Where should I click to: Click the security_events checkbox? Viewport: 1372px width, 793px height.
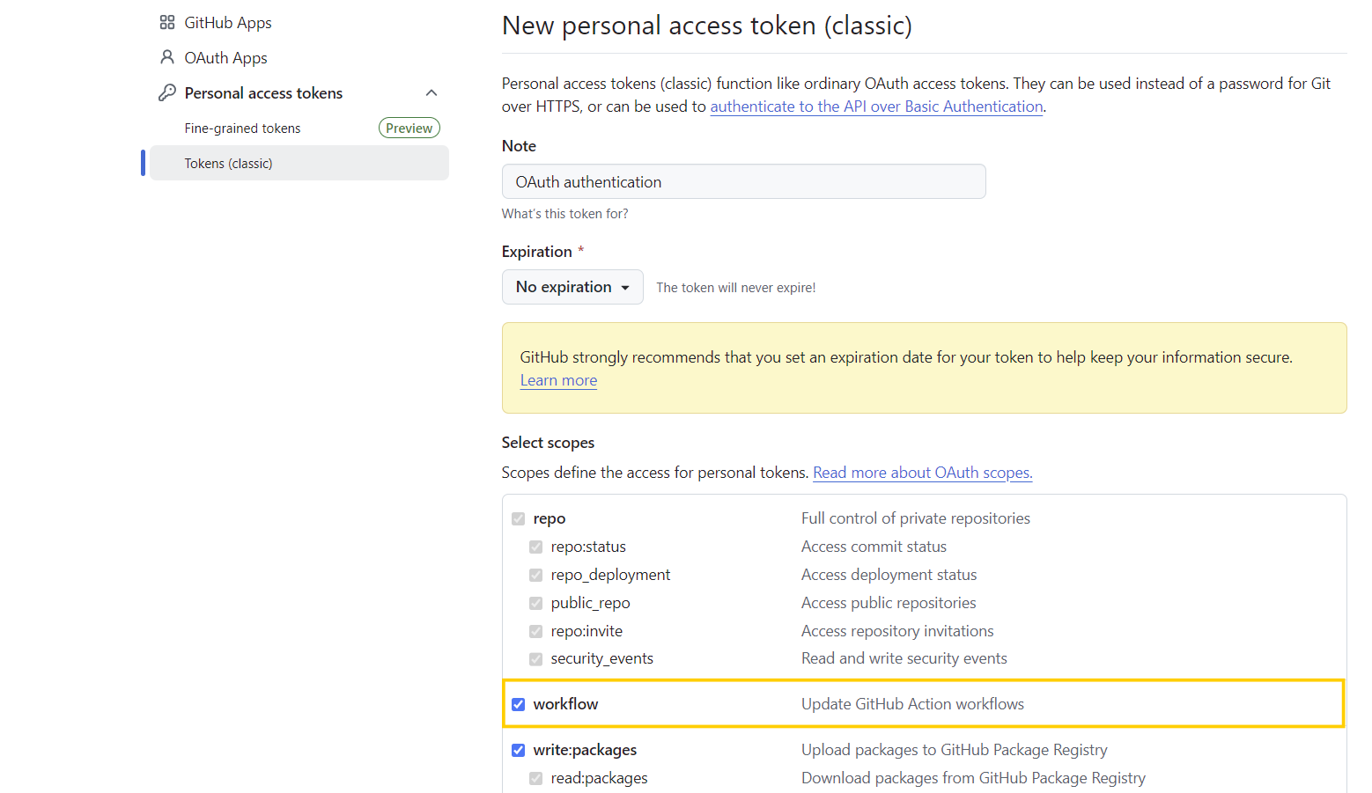tap(536, 658)
